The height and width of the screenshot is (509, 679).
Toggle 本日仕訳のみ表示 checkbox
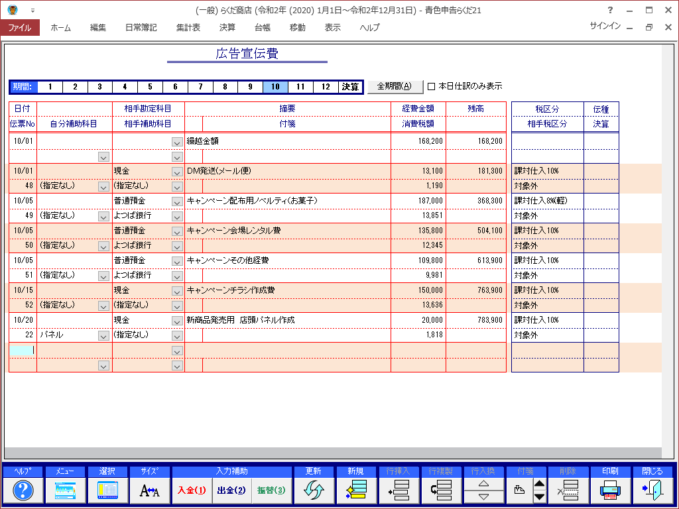pyautogui.click(x=431, y=87)
